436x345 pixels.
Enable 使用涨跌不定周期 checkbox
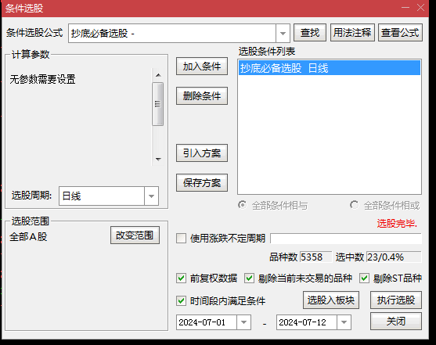click(181, 239)
